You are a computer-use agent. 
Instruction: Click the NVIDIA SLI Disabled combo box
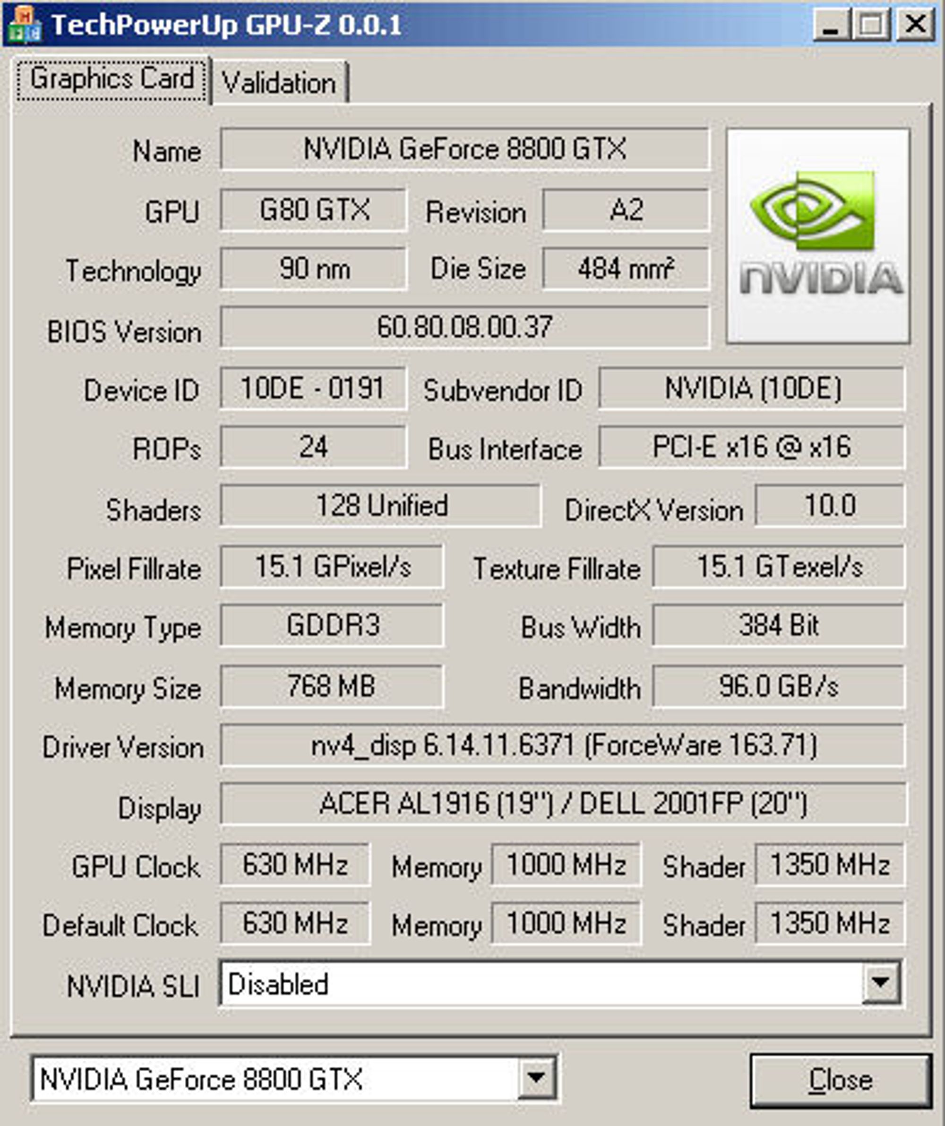(561, 983)
